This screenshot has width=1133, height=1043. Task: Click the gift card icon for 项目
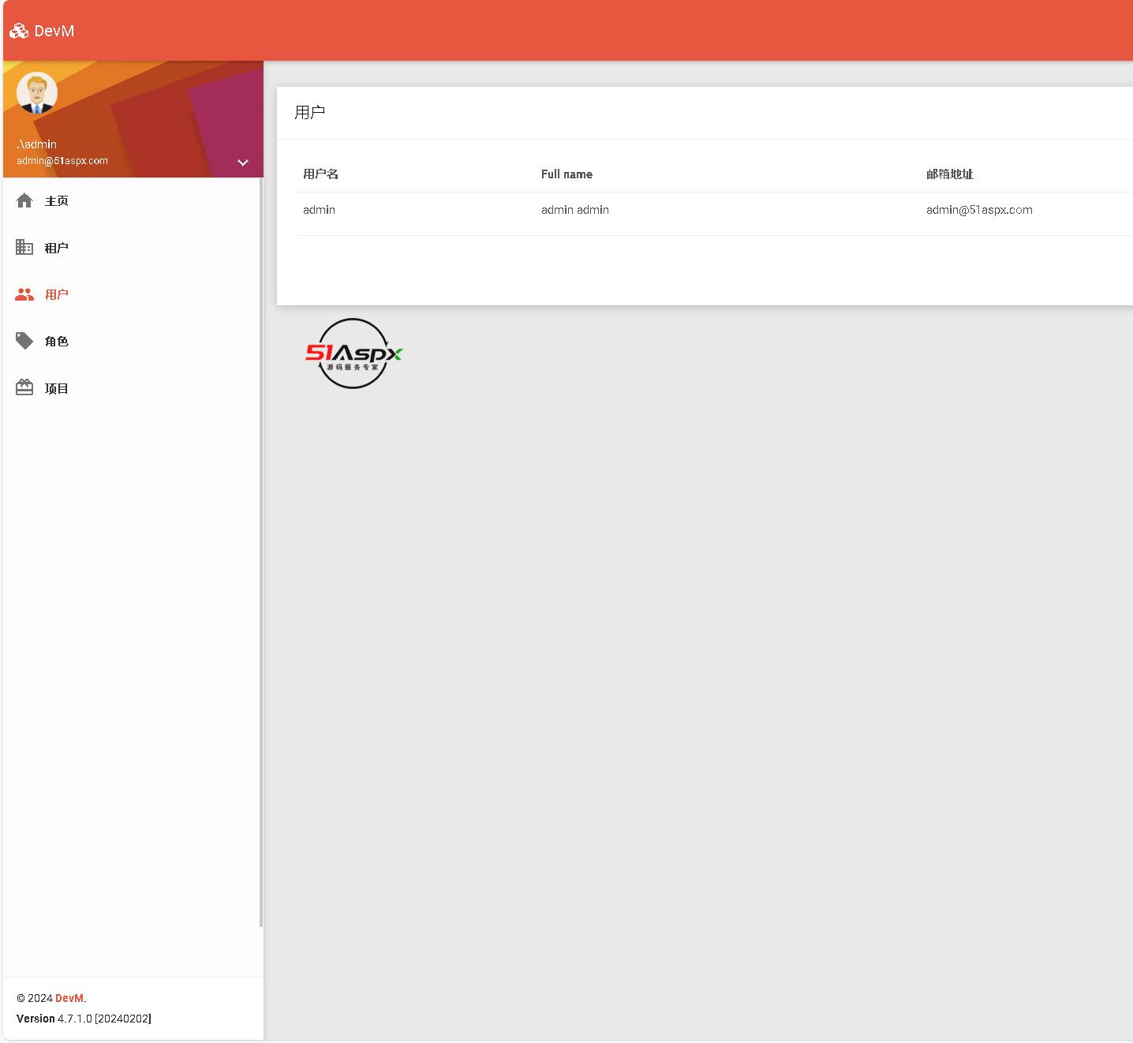(24, 387)
